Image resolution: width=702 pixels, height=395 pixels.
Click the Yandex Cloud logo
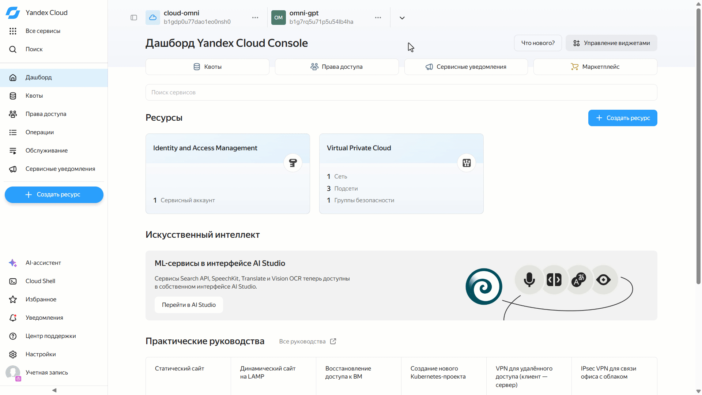click(13, 13)
